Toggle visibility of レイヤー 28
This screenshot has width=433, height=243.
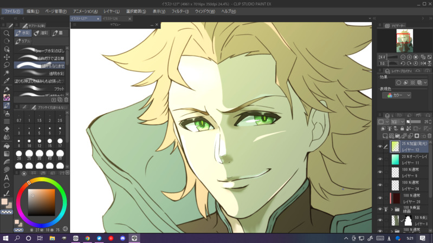tap(380, 198)
